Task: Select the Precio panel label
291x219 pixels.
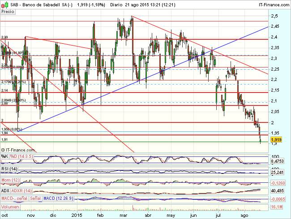Action: point(8,13)
